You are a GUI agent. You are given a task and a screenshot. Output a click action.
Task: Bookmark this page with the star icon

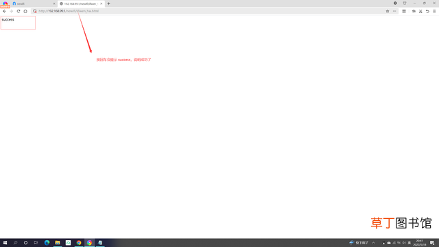click(x=388, y=11)
